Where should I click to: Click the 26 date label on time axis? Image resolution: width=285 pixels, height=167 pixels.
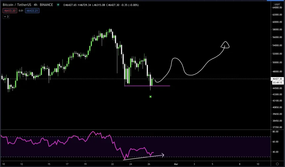[149, 164]
